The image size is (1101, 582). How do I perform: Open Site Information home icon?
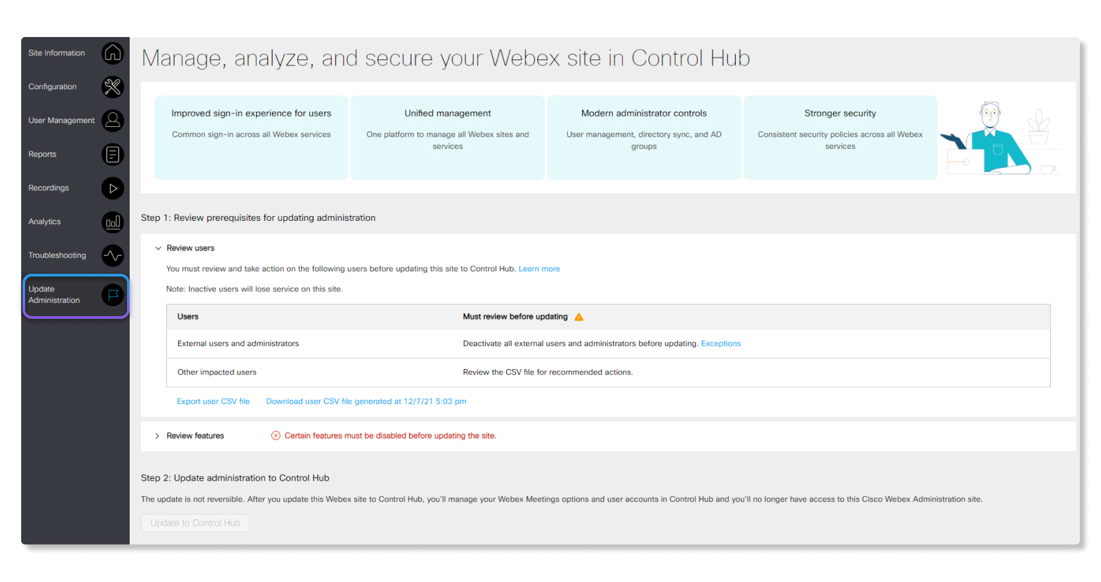click(112, 53)
